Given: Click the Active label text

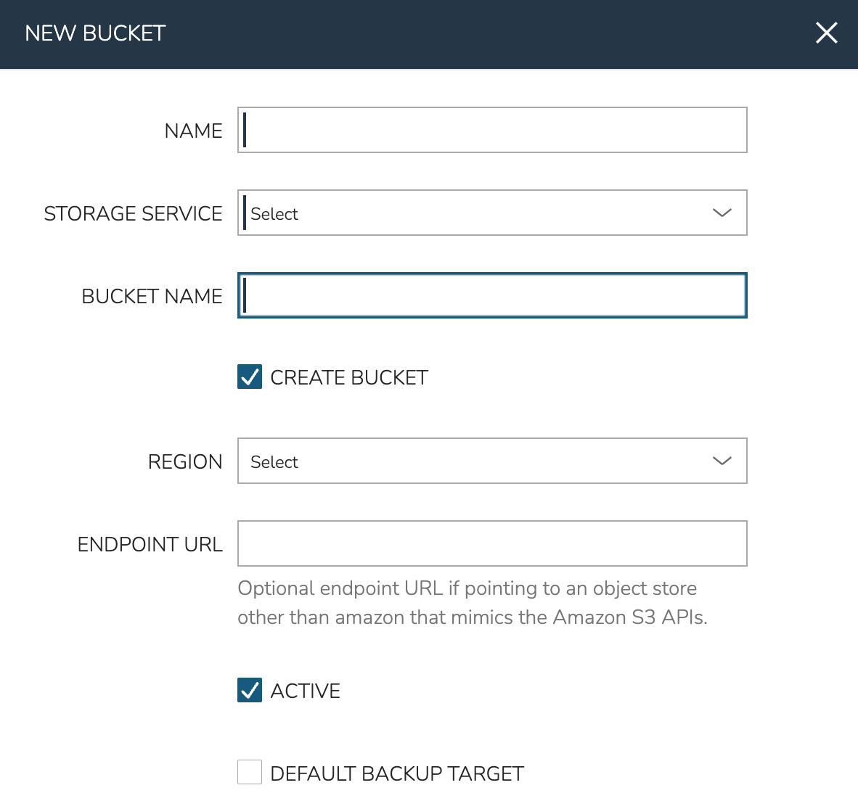Looking at the screenshot, I should [x=306, y=691].
